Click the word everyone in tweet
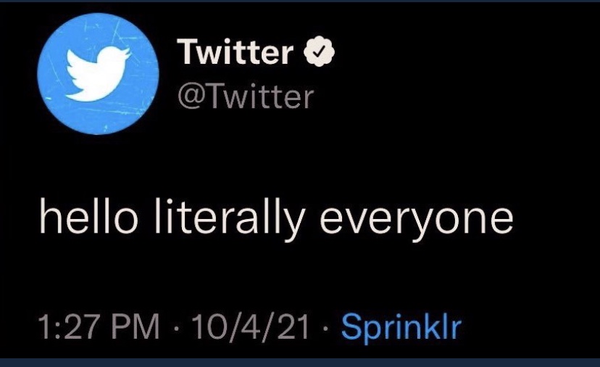Viewport: 600px width, 367px height. point(417,222)
